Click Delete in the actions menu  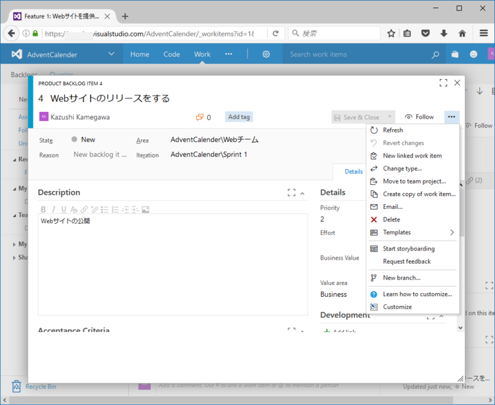(412, 220)
